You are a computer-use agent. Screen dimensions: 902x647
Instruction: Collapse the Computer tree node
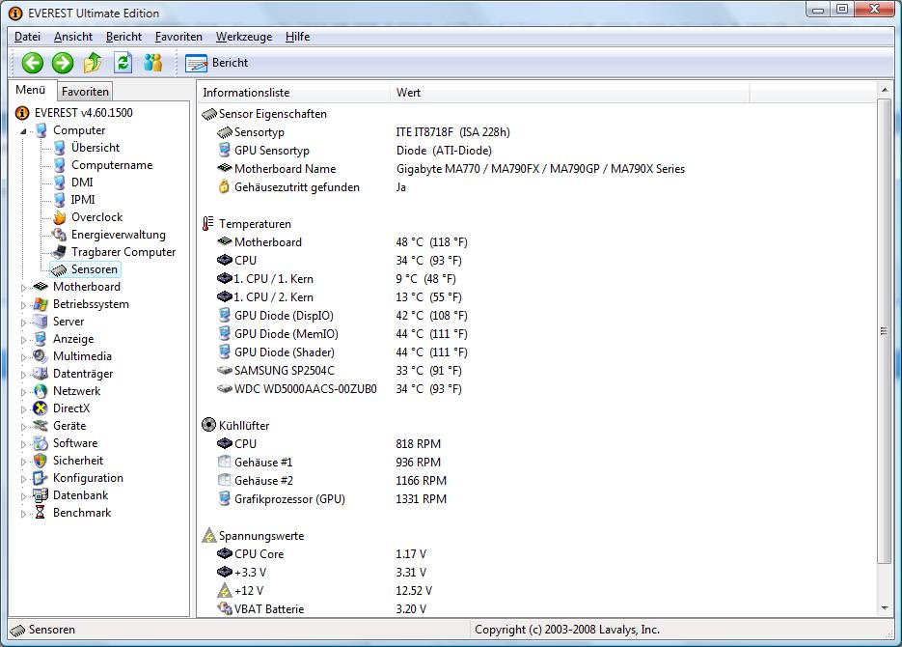[23, 131]
